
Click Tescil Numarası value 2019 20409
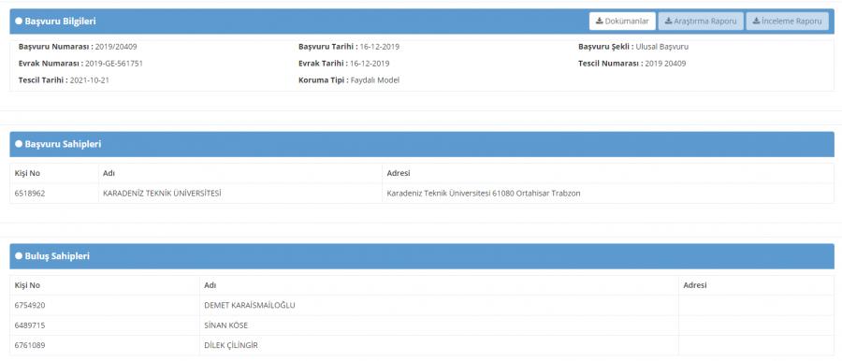[x=665, y=64]
